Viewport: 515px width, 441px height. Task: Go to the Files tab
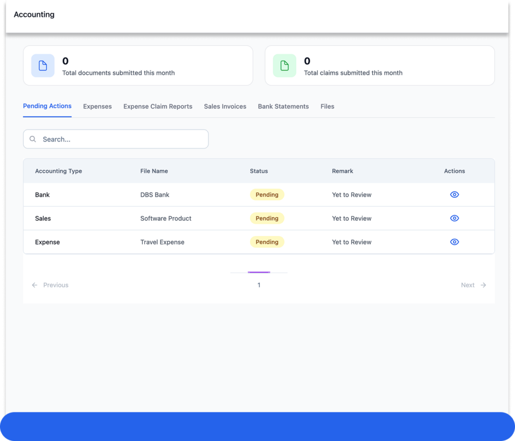point(327,106)
